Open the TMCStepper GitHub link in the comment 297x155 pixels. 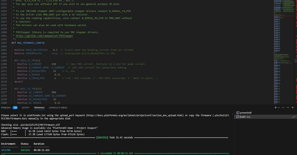[x=44, y=36]
